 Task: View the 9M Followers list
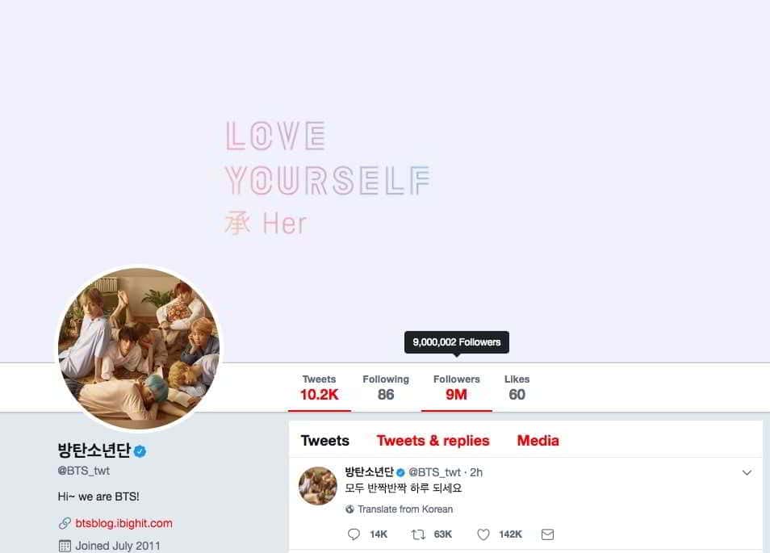(x=456, y=388)
